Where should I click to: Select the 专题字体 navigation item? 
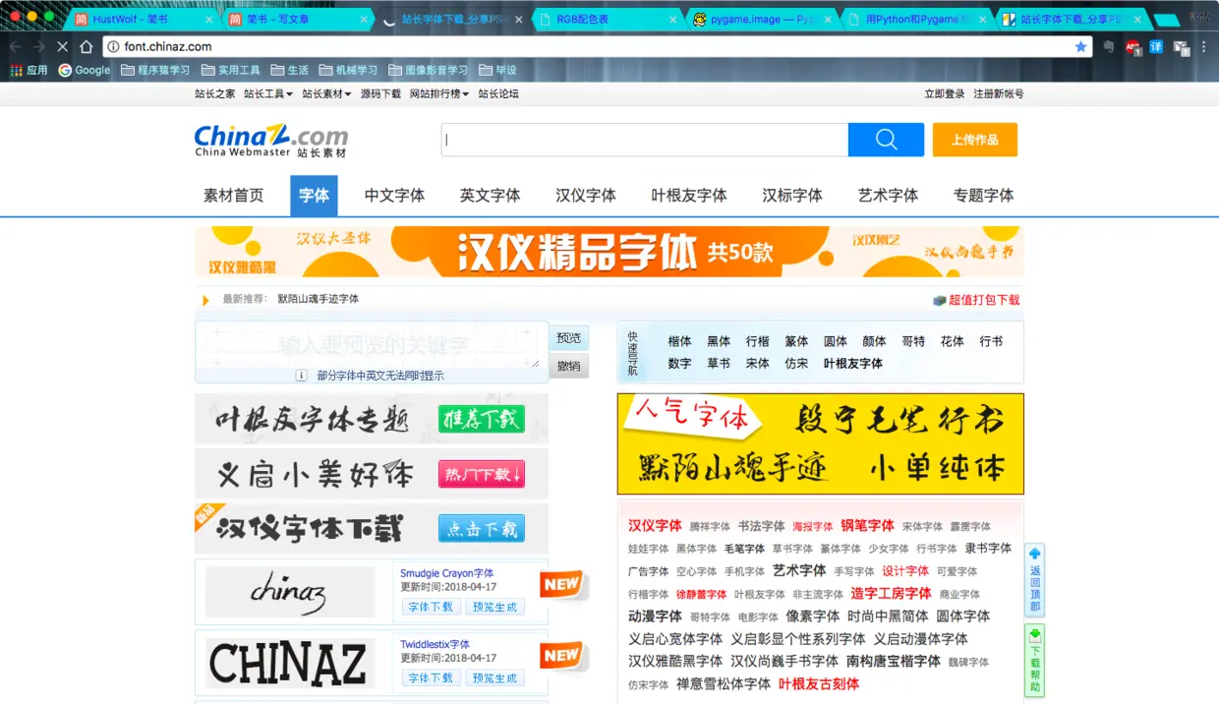(983, 196)
